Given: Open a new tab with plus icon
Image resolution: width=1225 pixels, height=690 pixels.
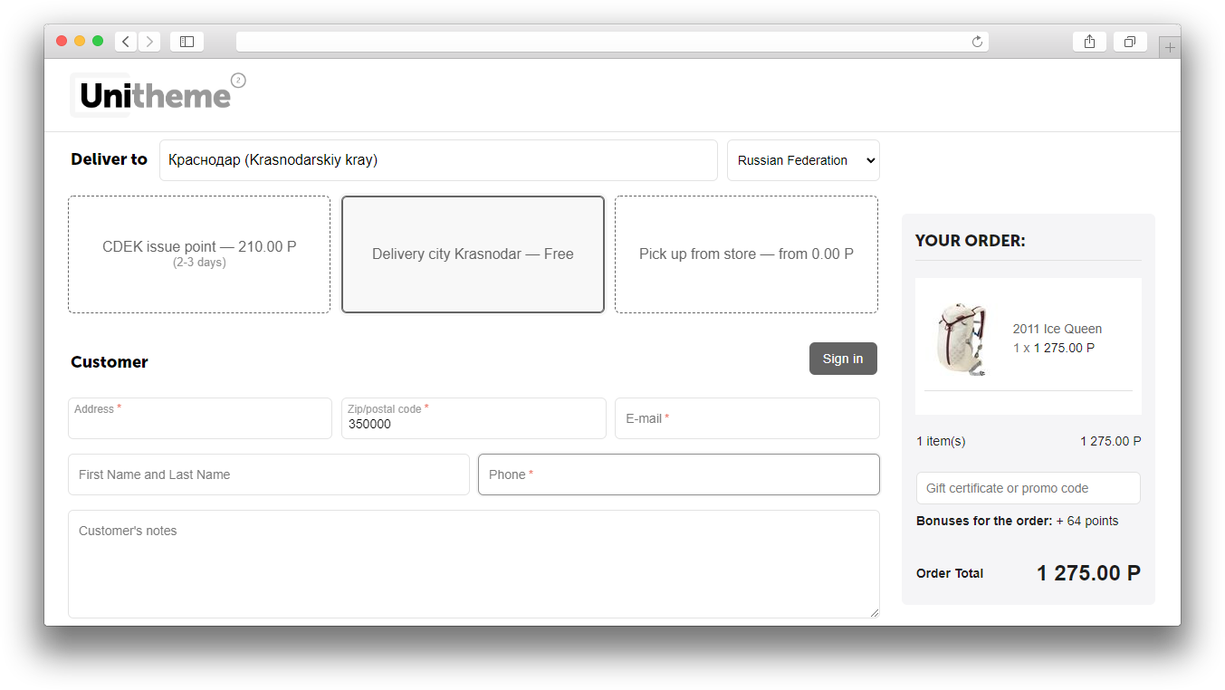Looking at the screenshot, I should pyautogui.click(x=1170, y=48).
